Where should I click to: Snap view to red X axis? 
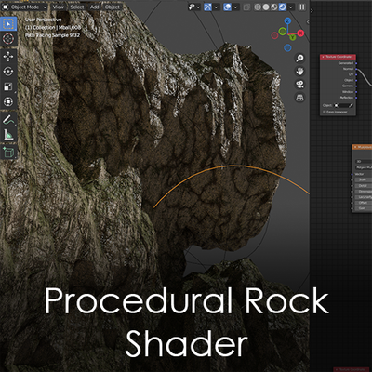pos(300,33)
